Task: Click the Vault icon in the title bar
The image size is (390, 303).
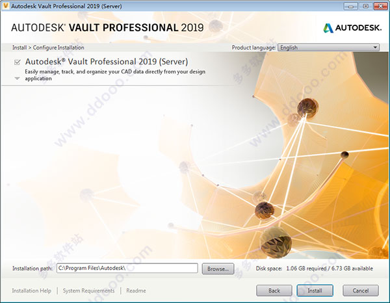Action: 5,6
